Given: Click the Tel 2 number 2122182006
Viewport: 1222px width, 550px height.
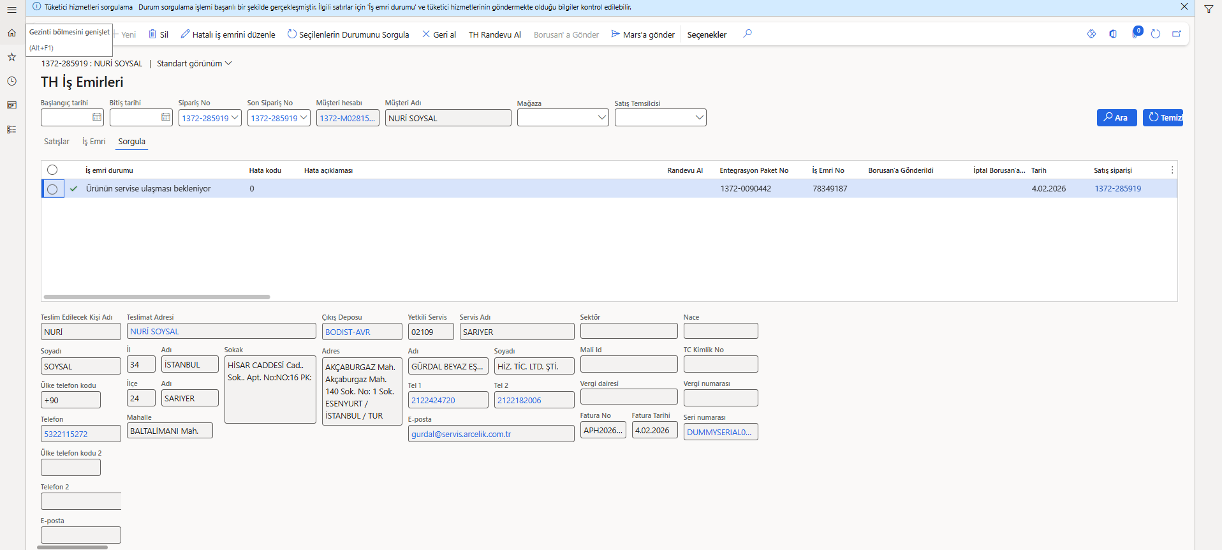Looking at the screenshot, I should 519,400.
